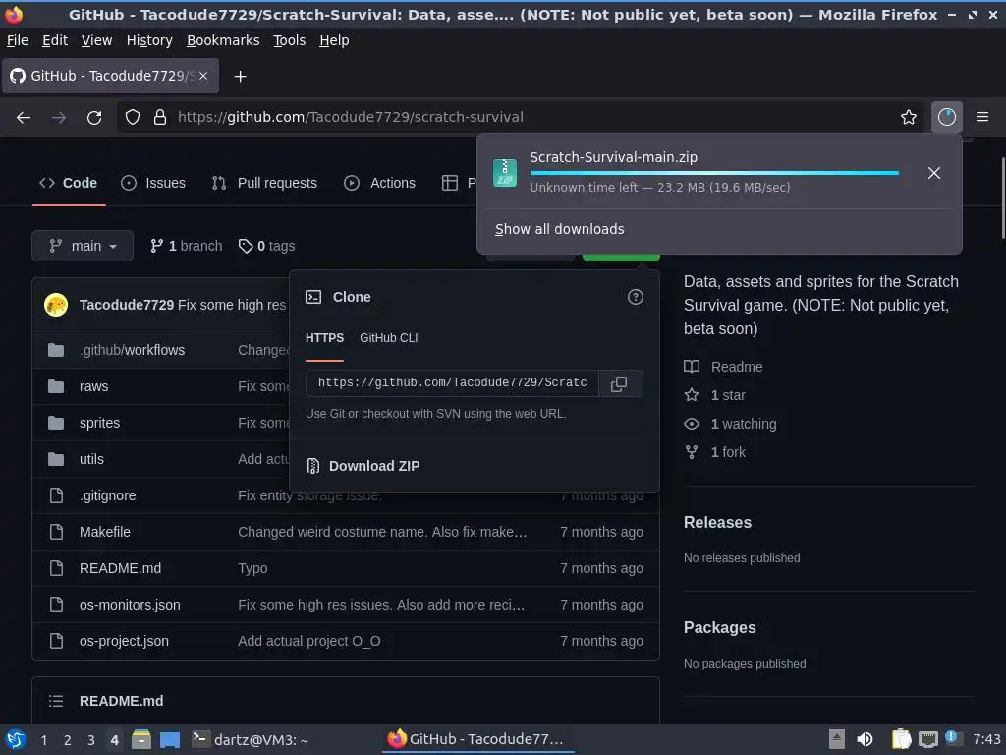Close the GitHub Tacodude7729 tab
The height and width of the screenshot is (755, 1006).
[203, 76]
